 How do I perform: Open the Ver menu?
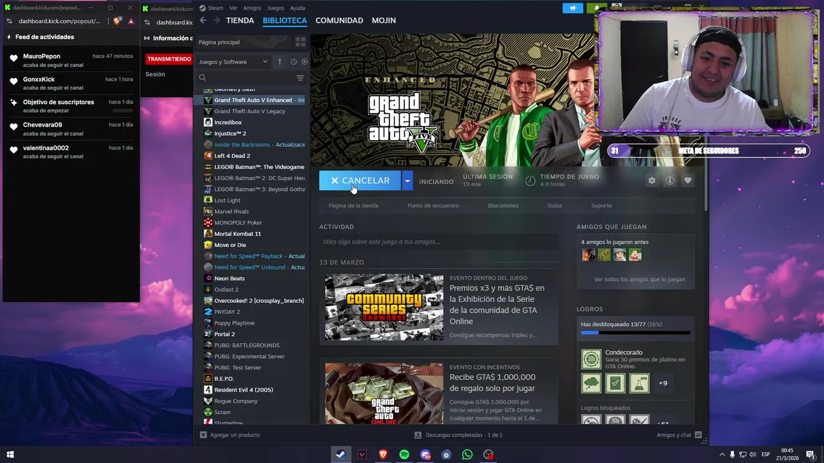[233, 8]
